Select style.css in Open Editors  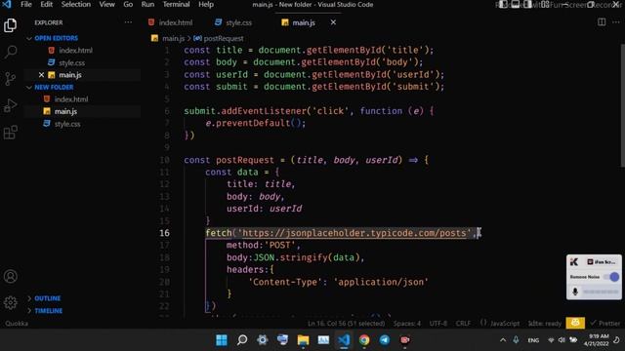71,62
